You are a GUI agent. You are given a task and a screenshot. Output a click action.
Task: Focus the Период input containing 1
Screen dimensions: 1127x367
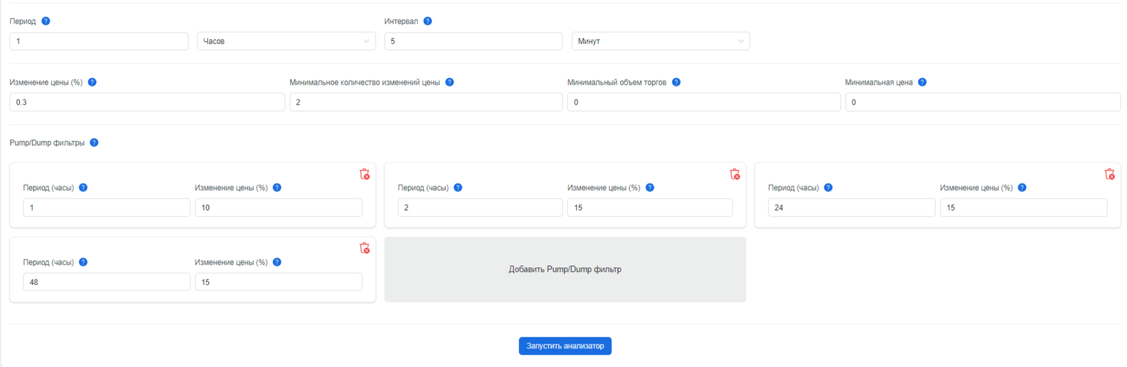(x=99, y=41)
